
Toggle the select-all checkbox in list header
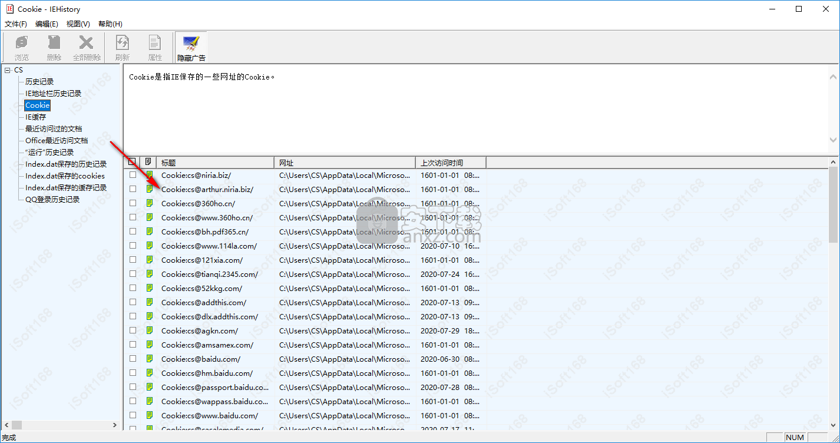[132, 162]
